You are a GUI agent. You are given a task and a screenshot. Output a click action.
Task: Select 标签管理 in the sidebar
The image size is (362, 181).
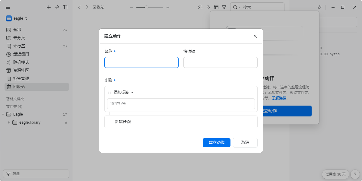(21, 78)
